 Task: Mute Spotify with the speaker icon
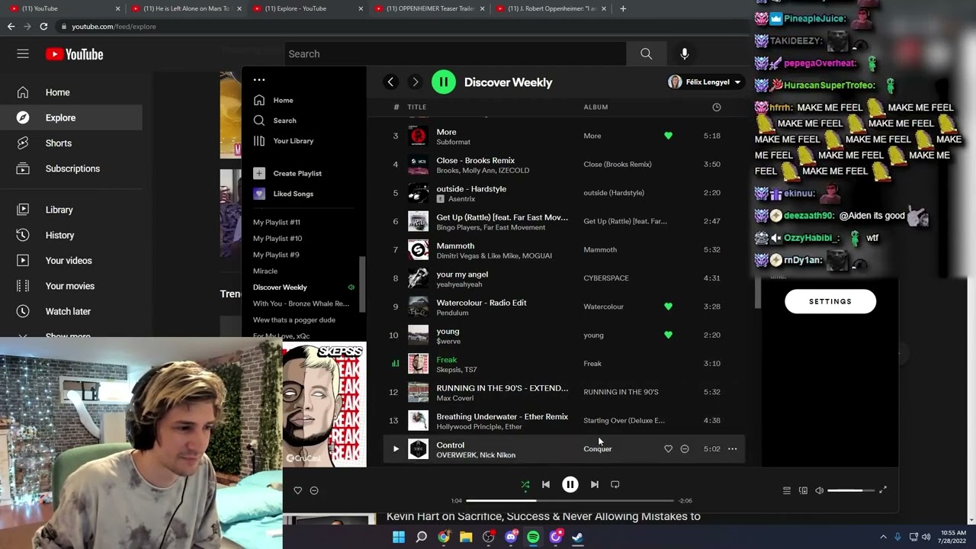click(820, 490)
